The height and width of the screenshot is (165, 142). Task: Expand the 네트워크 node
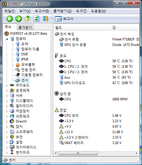pos(7,117)
